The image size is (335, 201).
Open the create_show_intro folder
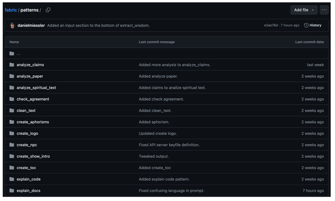click(33, 156)
